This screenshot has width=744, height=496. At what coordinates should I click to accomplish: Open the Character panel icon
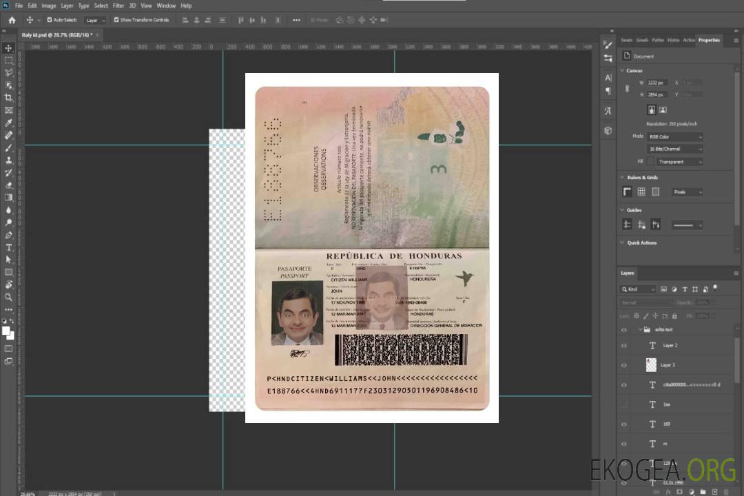point(608,77)
